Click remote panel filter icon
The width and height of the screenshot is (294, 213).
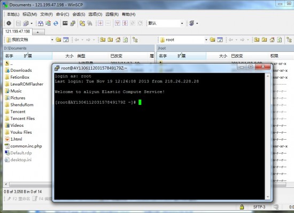(x=220, y=40)
